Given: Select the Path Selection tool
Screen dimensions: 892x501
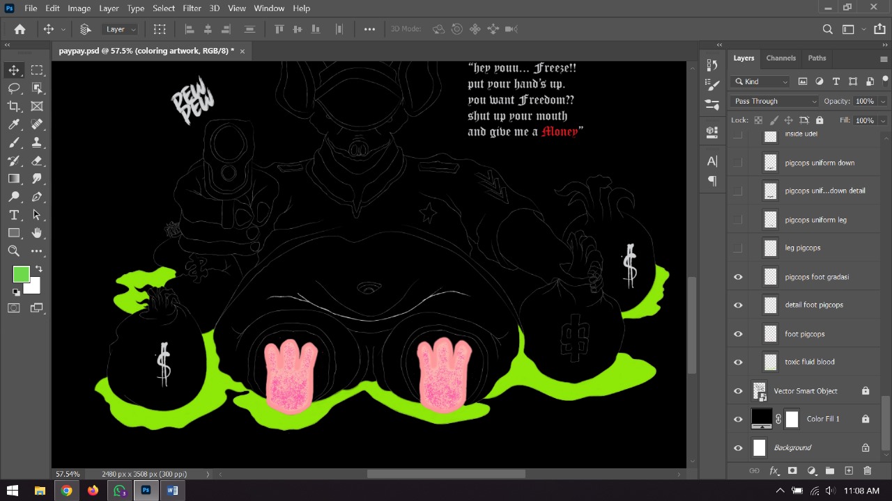Looking at the screenshot, I should (x=37, y=214).
